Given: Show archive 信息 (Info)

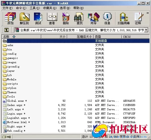Looking at the screenshot, I should [107, 18].
